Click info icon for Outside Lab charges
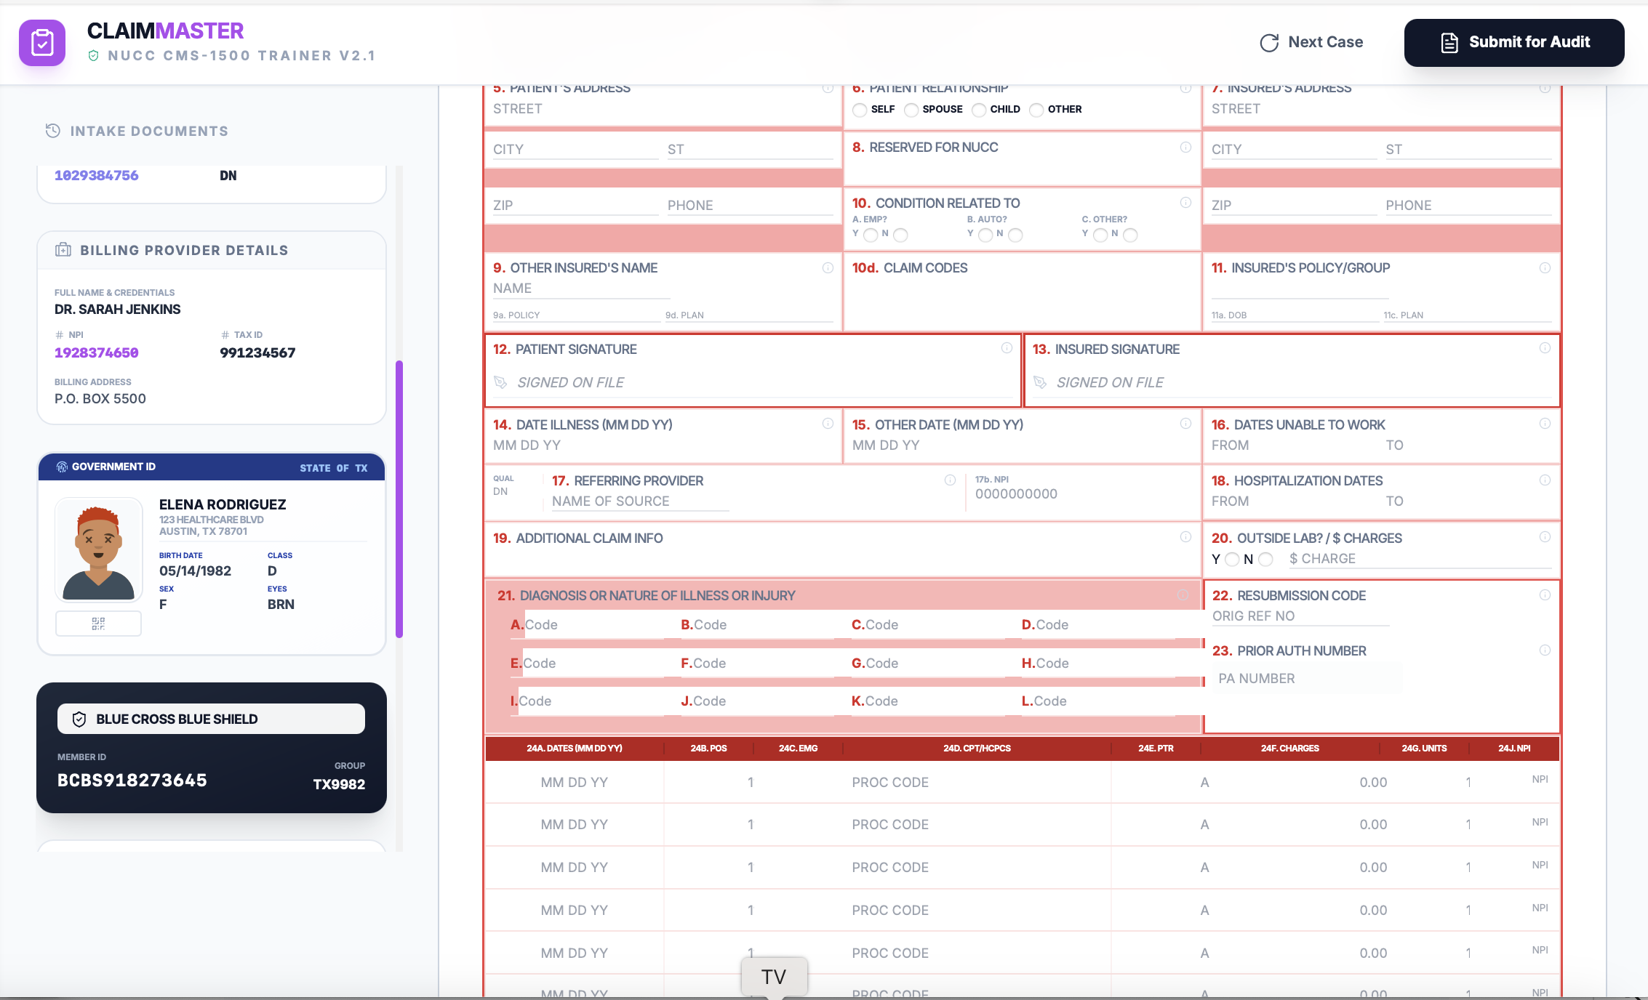Viewport: 1648px width, 1000px height. (x=1545, y=537)
